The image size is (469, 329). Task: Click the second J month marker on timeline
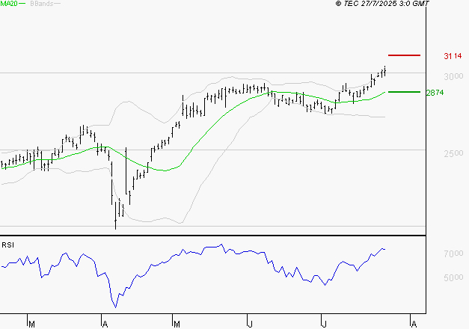[x=325, y=324]
